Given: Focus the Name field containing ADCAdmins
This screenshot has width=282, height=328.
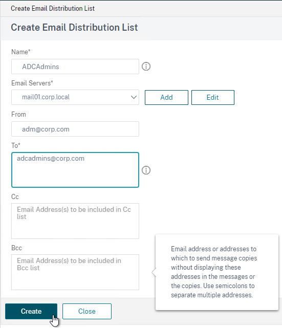Looking at the screenshot, I should 75,67.
